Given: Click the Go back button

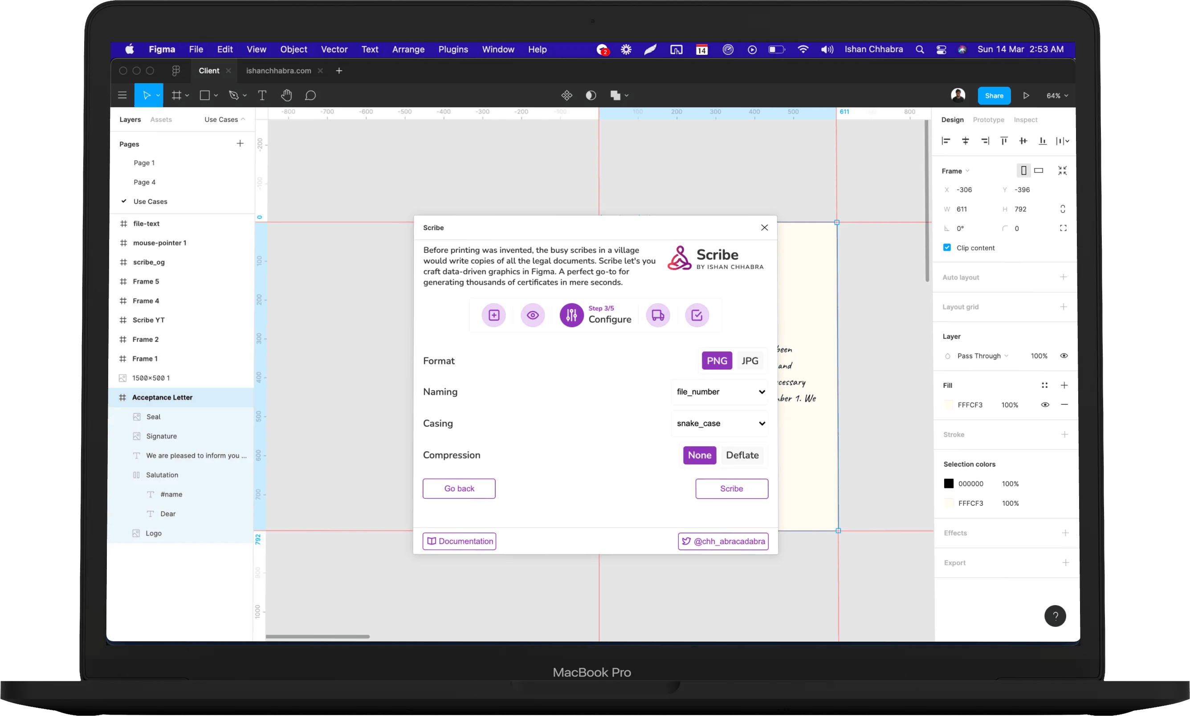Looking at the screenshot, I should click(459, 488).
